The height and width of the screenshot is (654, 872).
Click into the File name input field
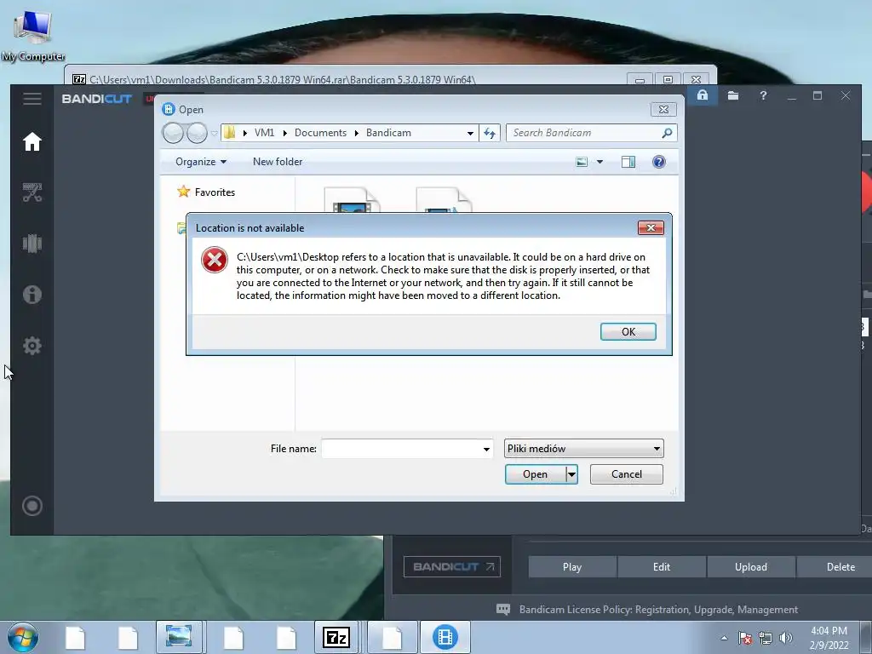pos(400,449)
